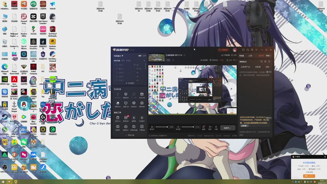
Task: Open the message bubble icon in title bar
Action: click(x=243, y=50)
